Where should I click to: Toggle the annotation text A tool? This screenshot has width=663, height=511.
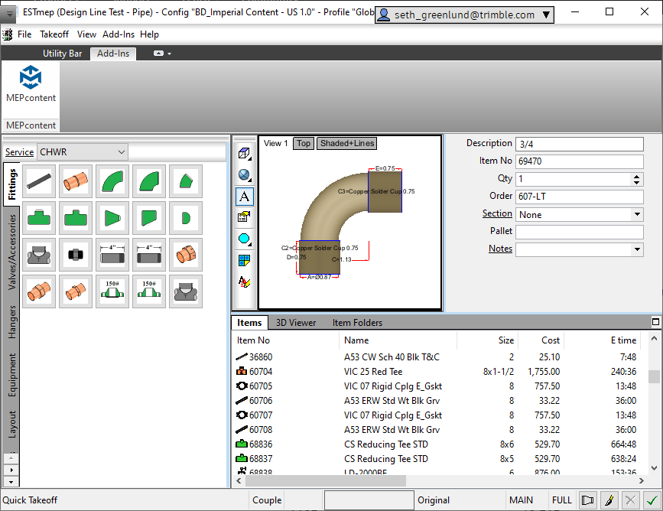[245, 197]
